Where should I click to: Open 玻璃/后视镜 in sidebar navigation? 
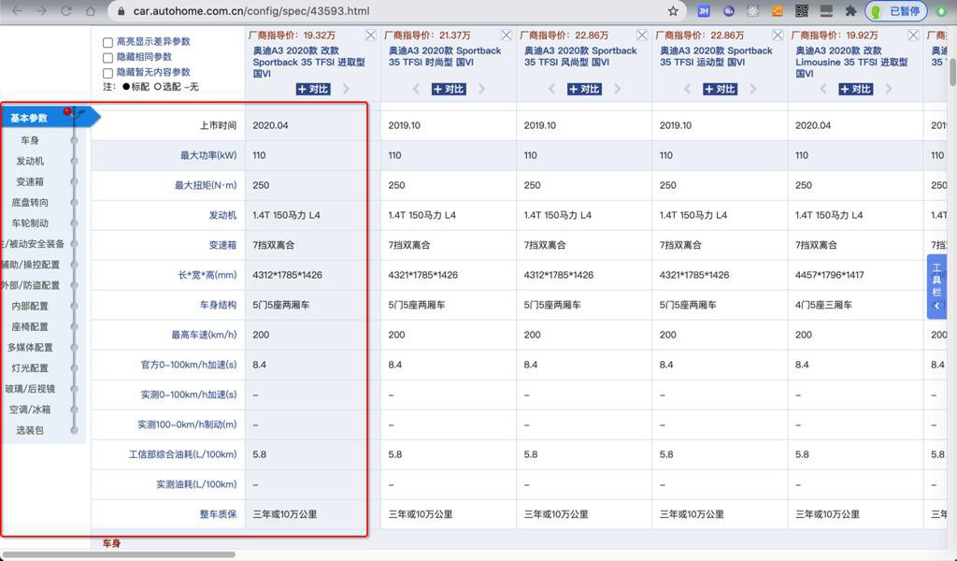point(30,389)
